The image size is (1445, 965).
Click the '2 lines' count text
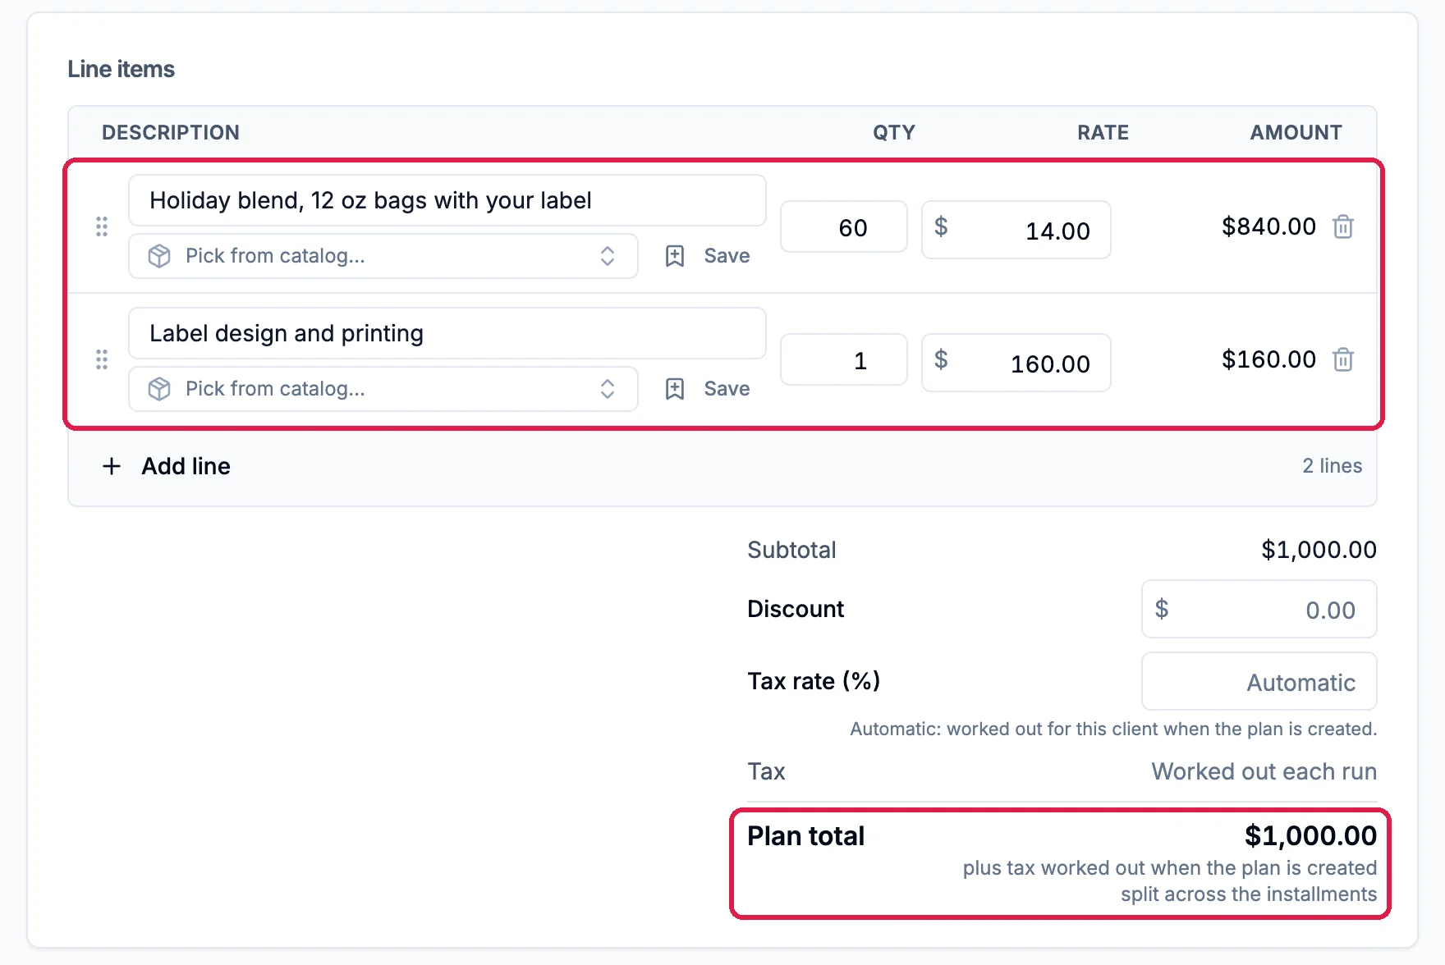pyautogui.click(x=1332, y=466)
